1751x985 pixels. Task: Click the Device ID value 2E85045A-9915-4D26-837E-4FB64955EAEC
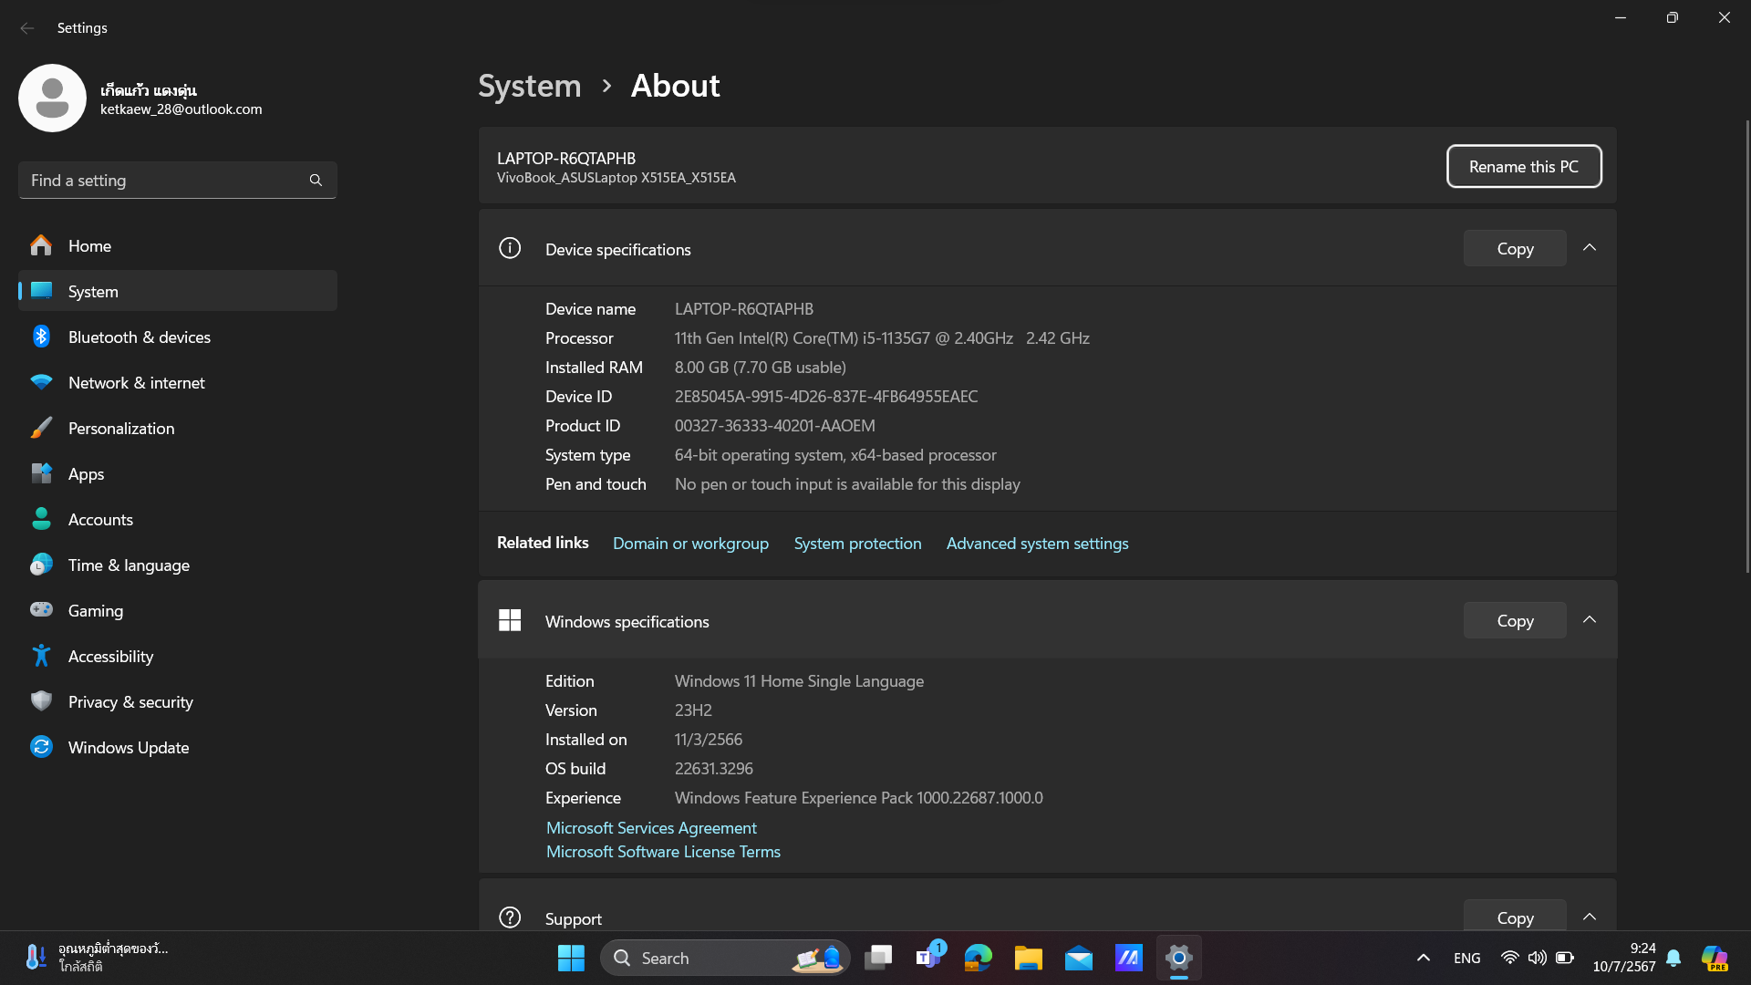pos(826,397)
